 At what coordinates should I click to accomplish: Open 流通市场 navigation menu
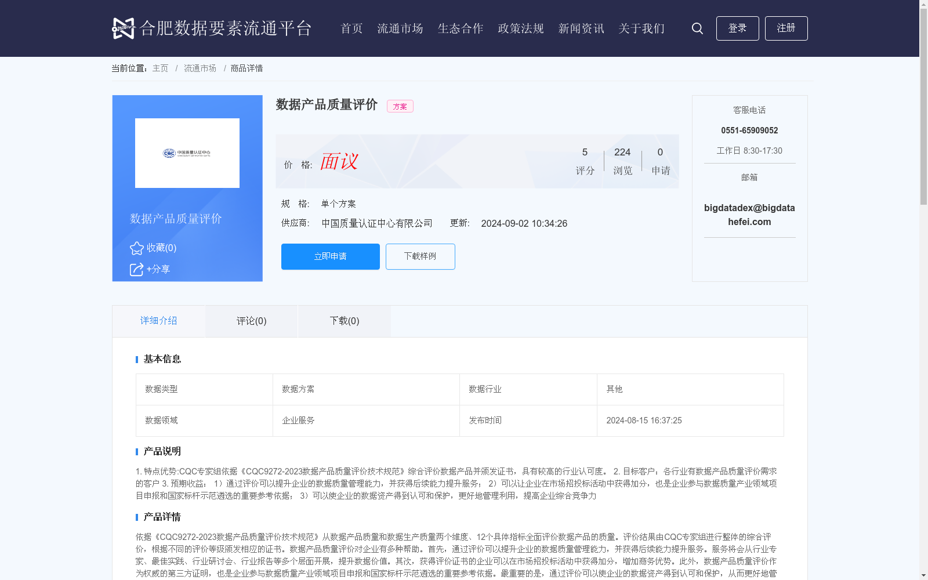tap(400, 28)
